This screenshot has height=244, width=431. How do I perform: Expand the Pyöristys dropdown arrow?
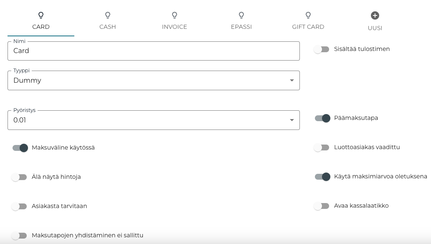[292, 120]
